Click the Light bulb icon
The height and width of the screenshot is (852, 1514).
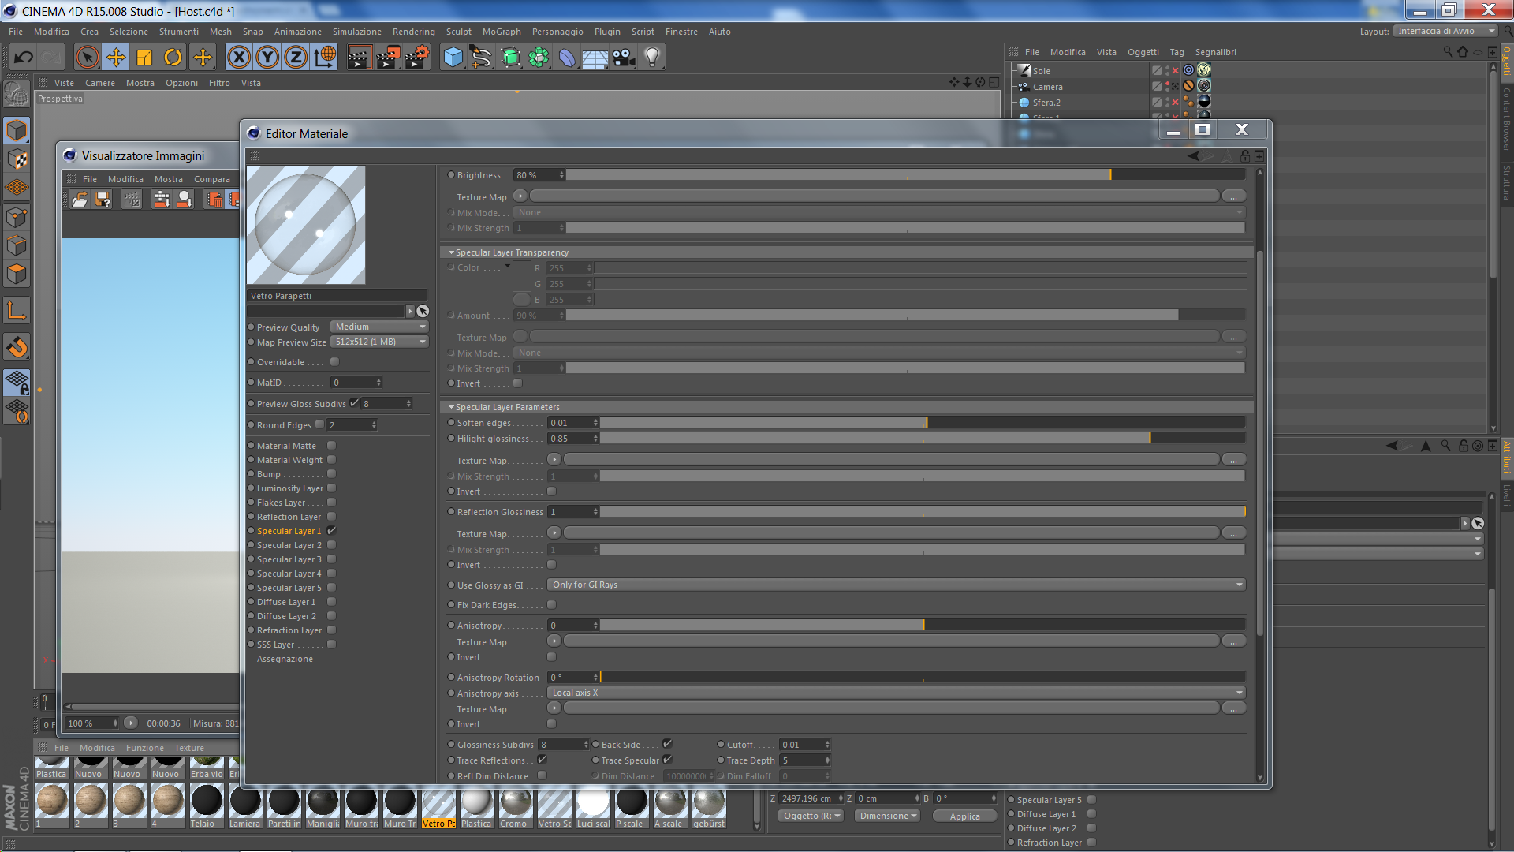point(652,57)
